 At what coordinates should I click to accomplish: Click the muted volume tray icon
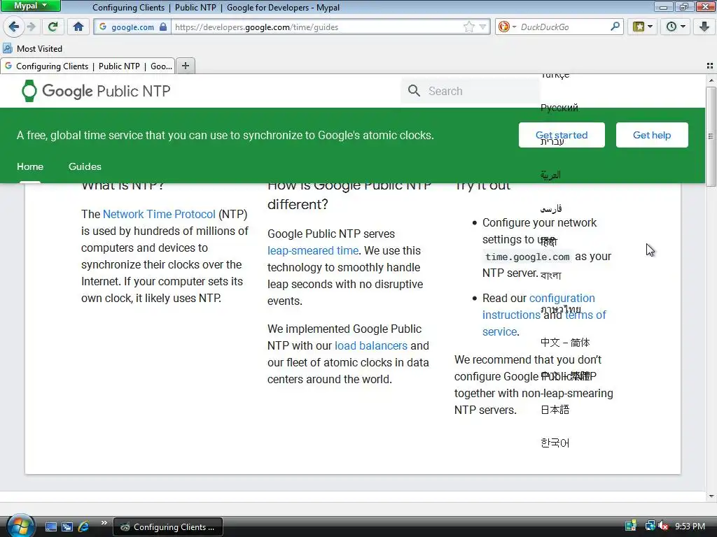point(663,526)
